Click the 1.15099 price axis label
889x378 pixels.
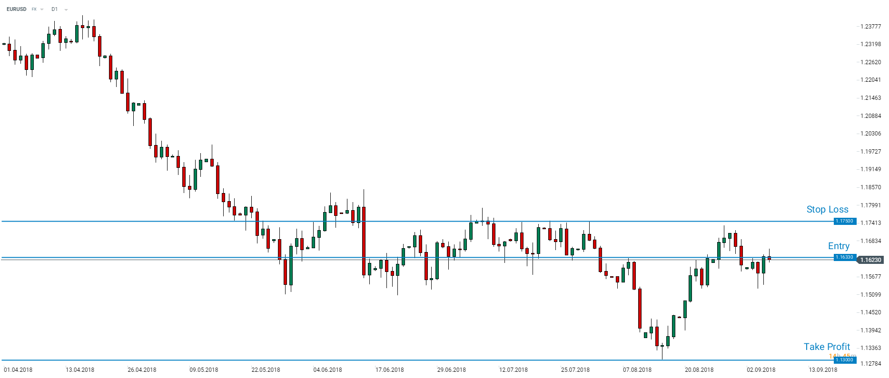pos(870,295)
